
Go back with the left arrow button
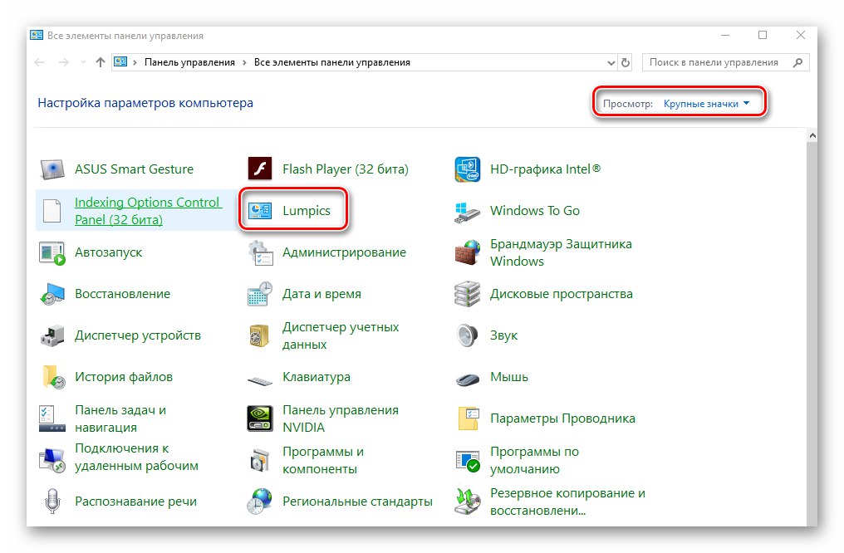(x=39, y=62)
